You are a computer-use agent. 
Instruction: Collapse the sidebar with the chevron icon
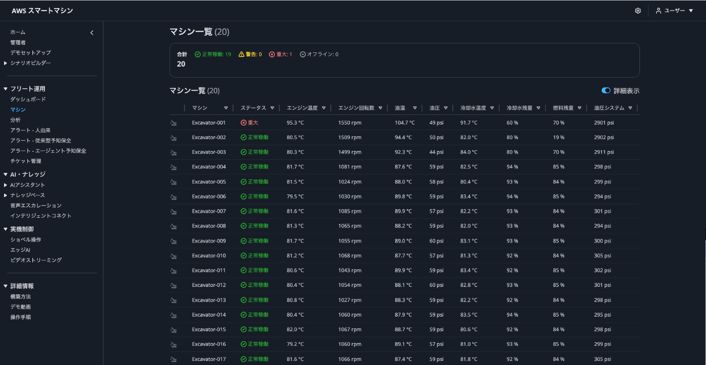point(92,33)
